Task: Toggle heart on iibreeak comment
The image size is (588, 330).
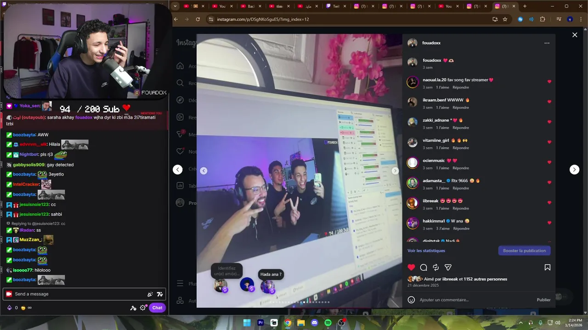Action: click(549, 203)
